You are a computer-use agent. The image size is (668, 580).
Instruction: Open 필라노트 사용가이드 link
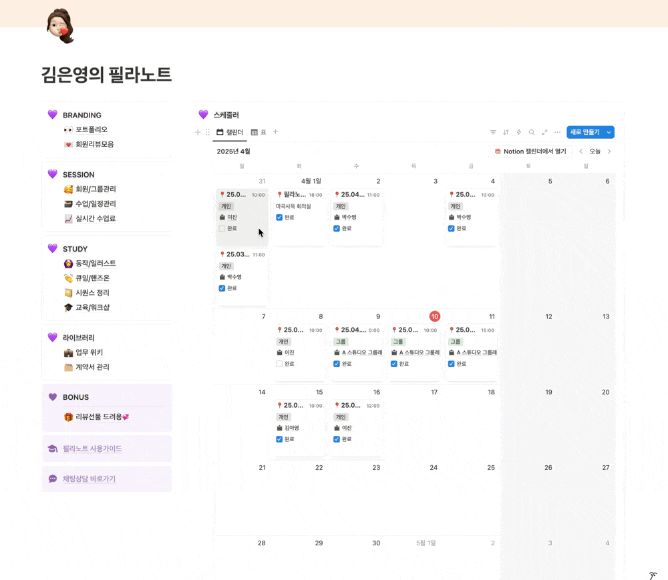click(92, 449)
